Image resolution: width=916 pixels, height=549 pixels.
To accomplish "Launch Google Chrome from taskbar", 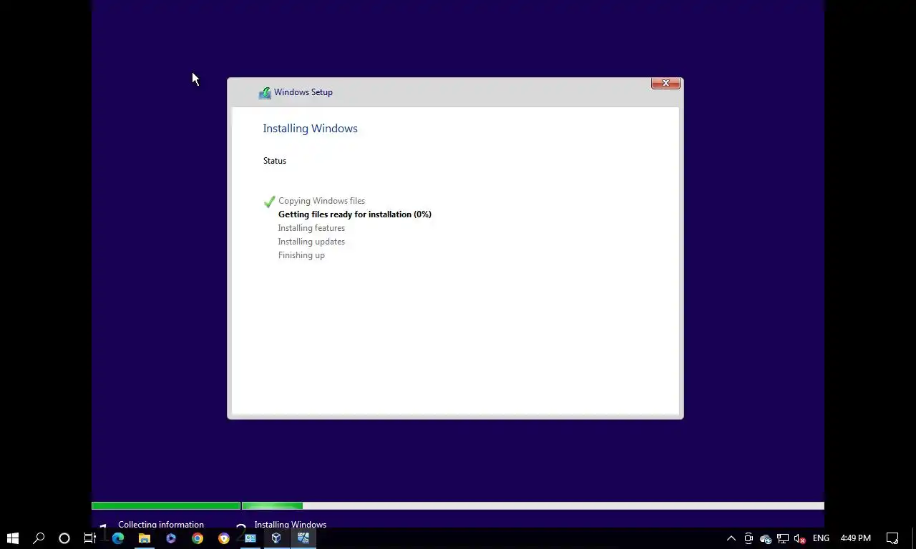I will (x=198, y=538).
